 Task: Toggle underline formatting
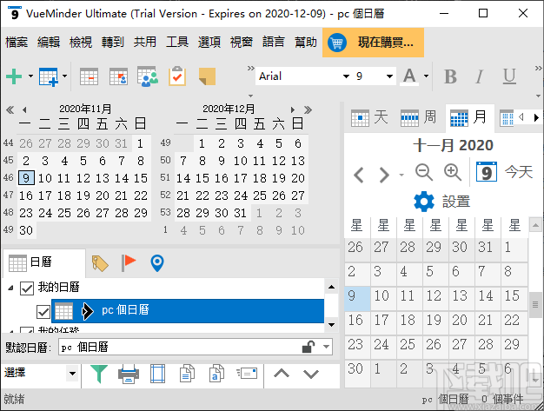click(509, 76)
